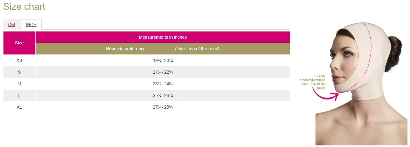Viewport: 410px width, 147px height.
Task: Click the Size column header
Action: [19, 43]
